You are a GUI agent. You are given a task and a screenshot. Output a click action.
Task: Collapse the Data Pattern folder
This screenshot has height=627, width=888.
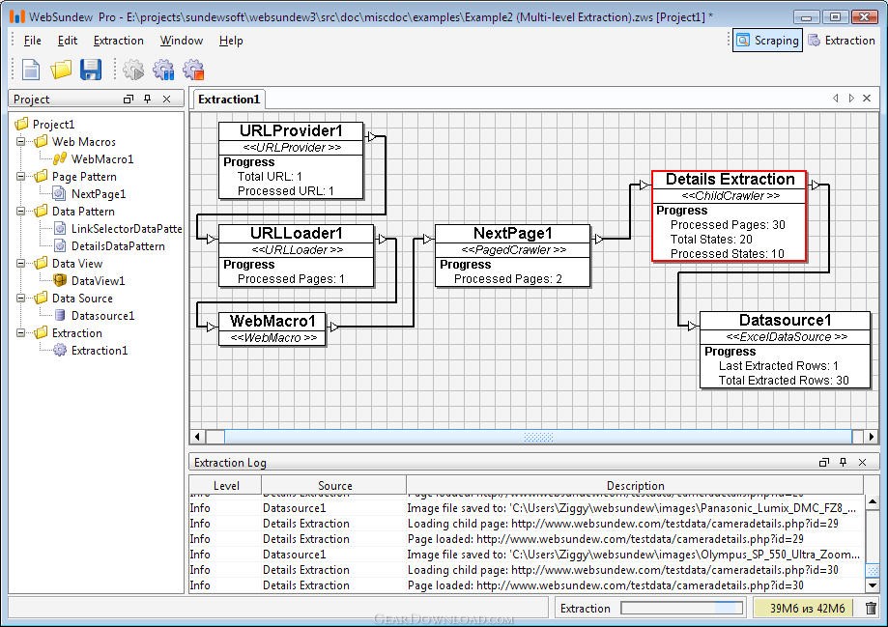21,212
